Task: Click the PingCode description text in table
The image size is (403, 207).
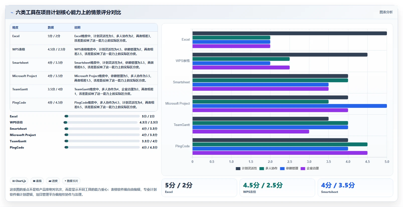Action: pyautogui.click(x=114, y=105)
